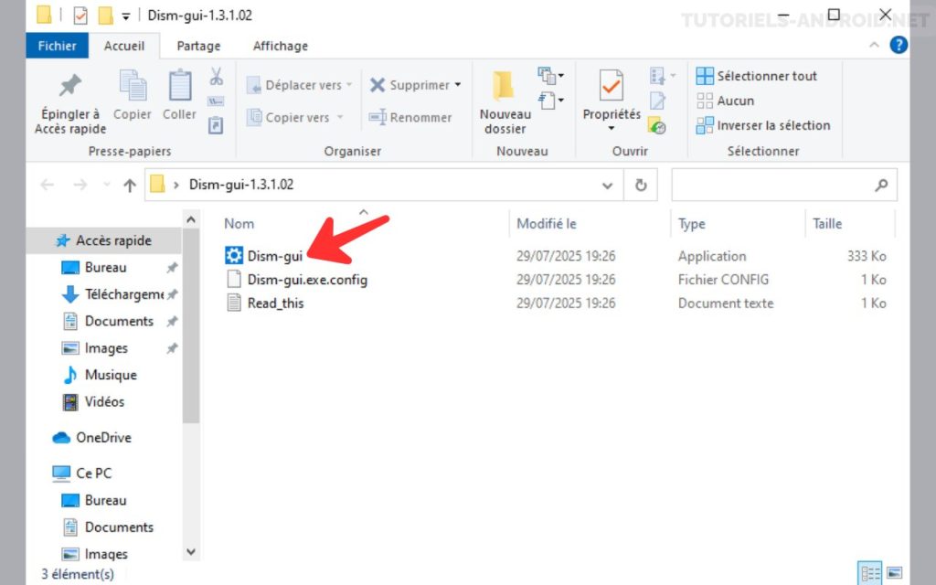Click Épingler à Accès rapide pin icon

[x=69, y=85]
